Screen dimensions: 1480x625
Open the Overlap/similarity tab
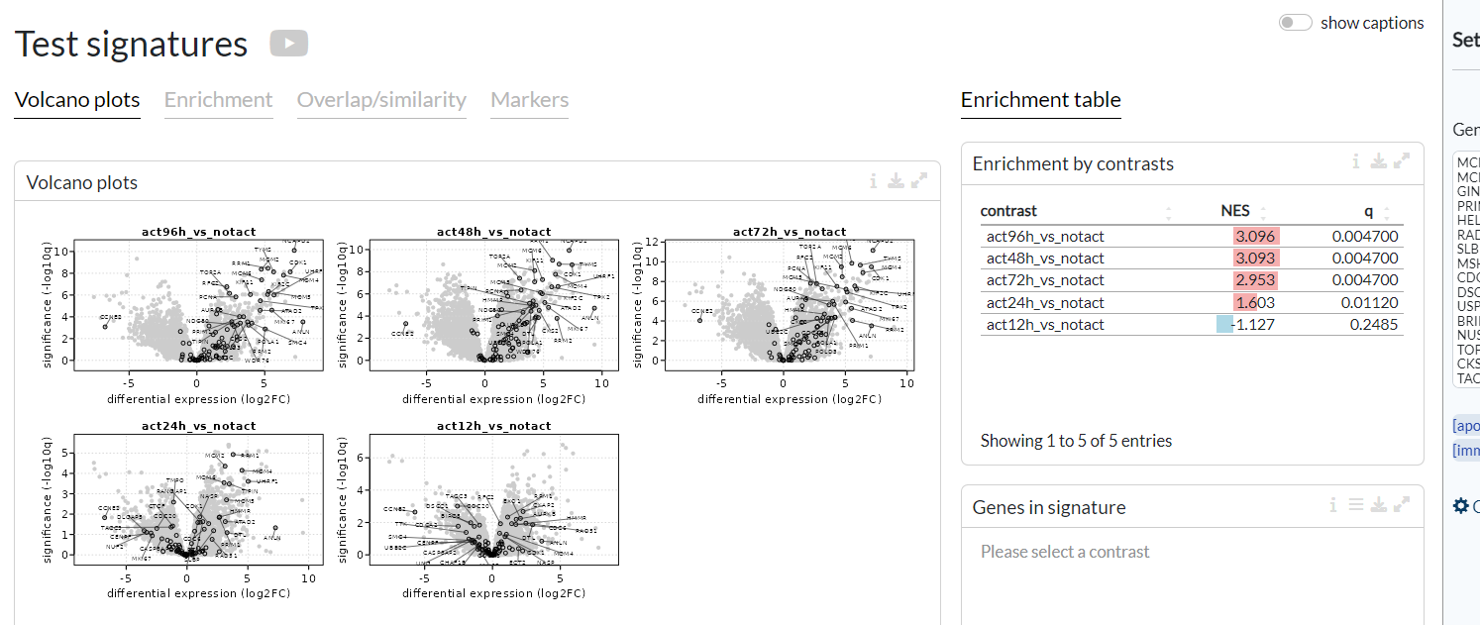click(x=381, y=100)
